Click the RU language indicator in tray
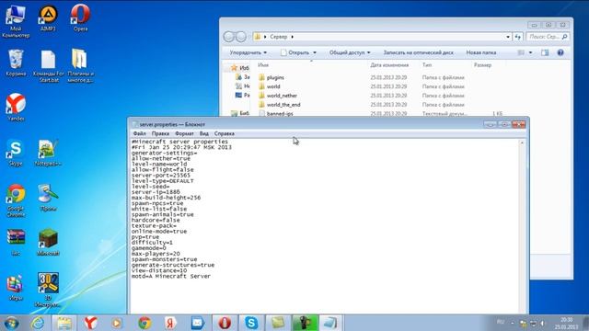 coord(501,322)
